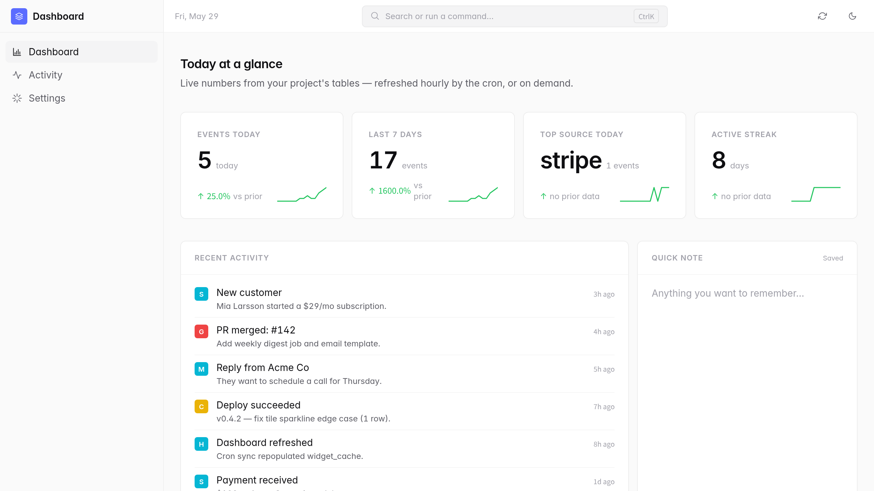Click the yellow C badge beside Deploy succeeded
Viewport: 874px width, 491px height.
[x=201, y=406]
